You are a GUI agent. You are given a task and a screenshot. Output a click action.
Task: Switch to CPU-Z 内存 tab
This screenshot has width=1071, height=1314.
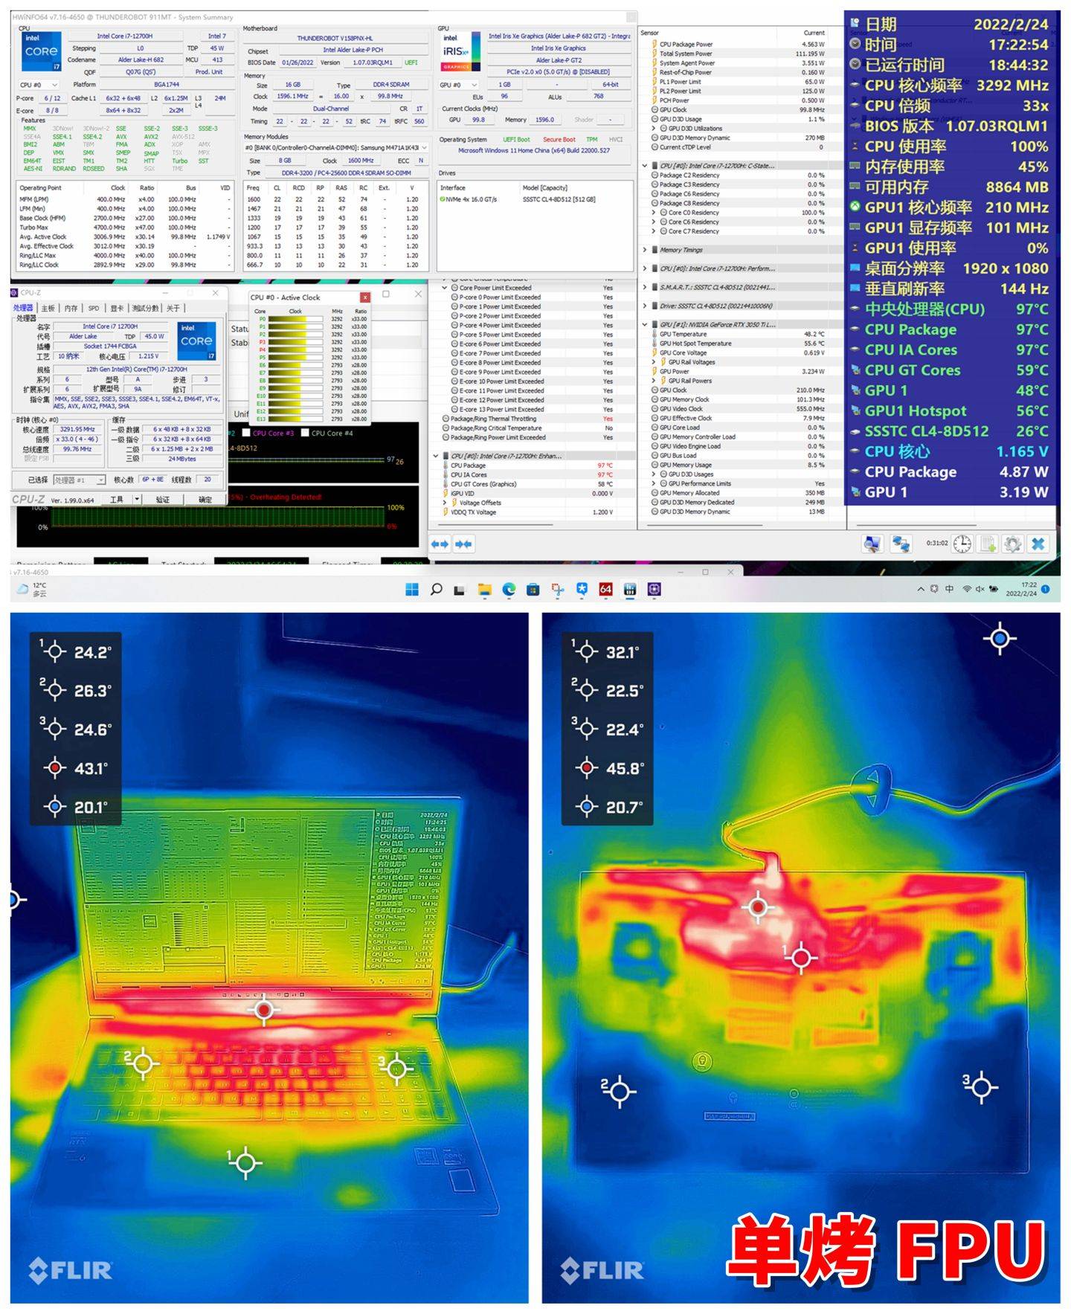pyautogui.click(x=71, y=308)
